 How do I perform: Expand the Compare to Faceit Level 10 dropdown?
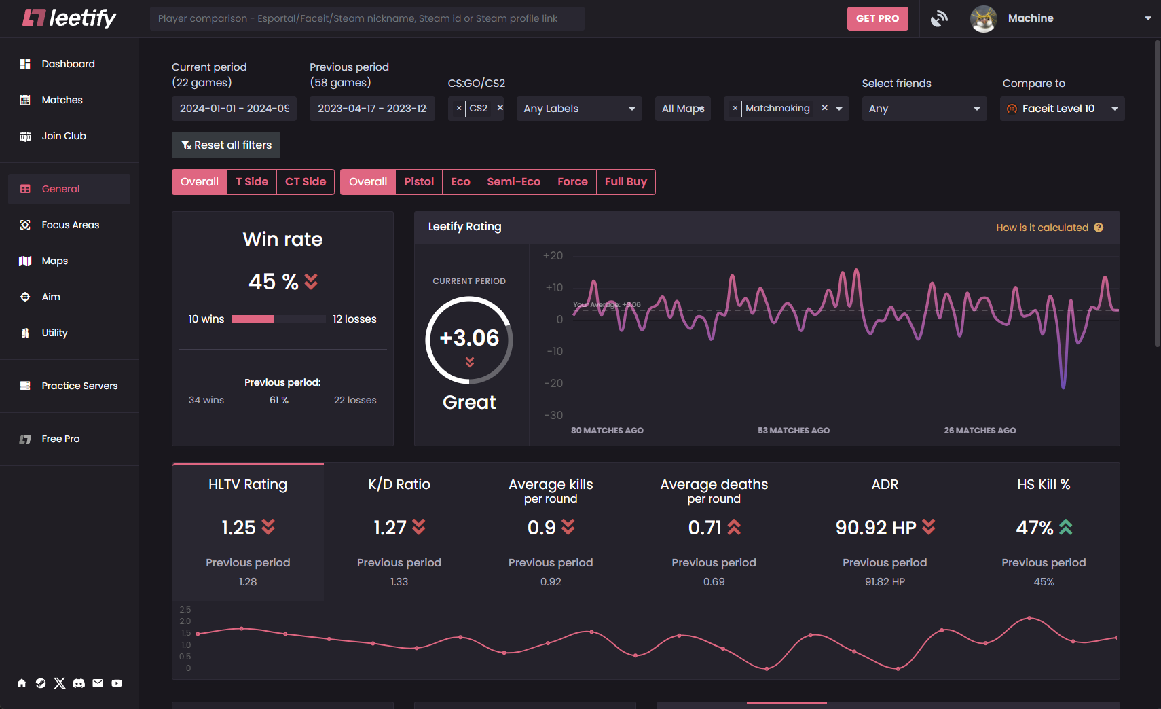pyautogui.click(x=1061, y=108)
